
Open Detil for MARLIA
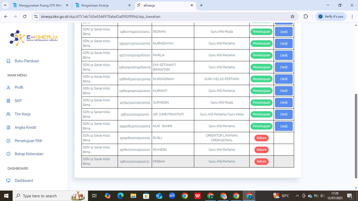(284, 55)
